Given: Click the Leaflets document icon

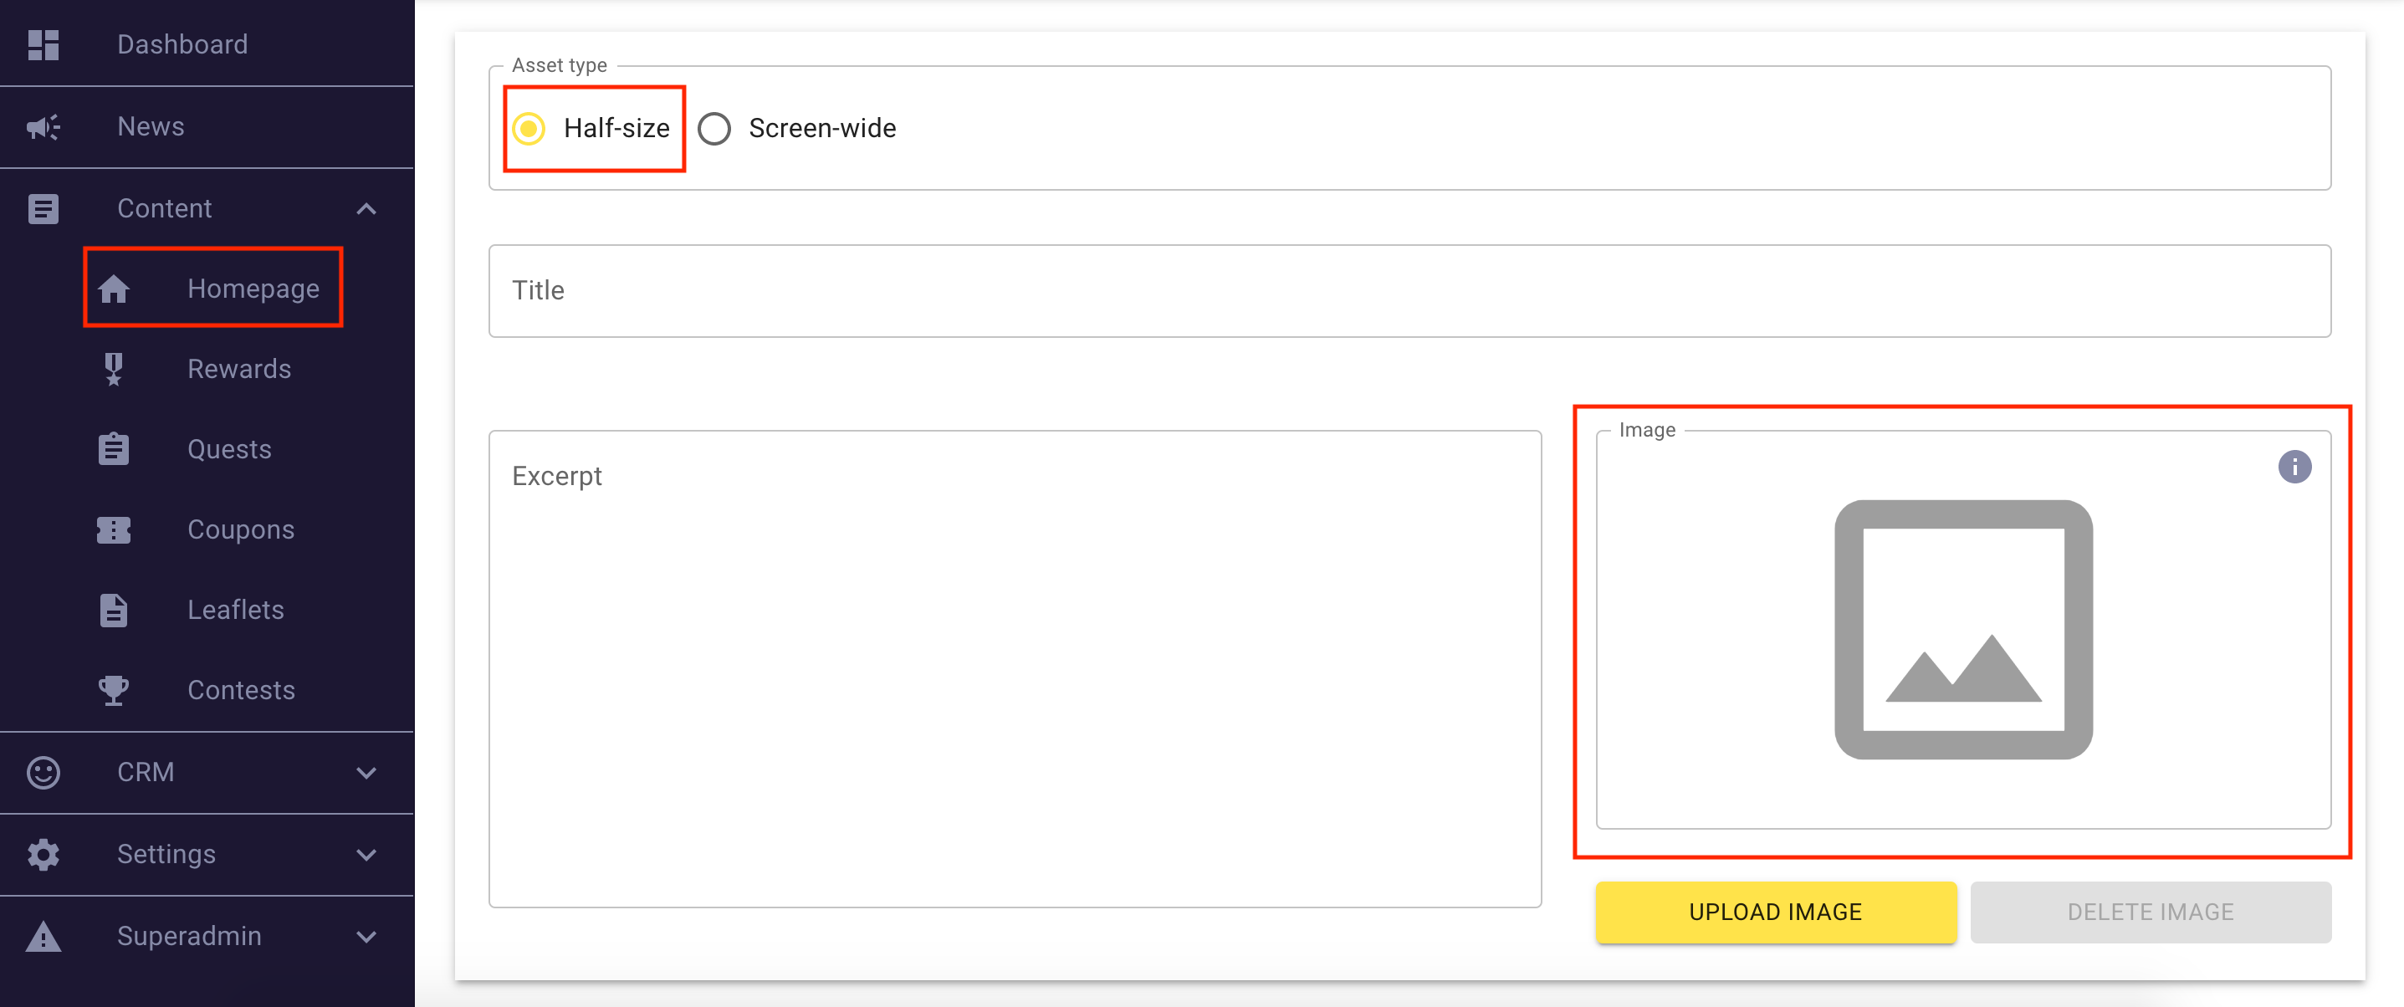Looking at the screenshot, I should tap(113, 610).
